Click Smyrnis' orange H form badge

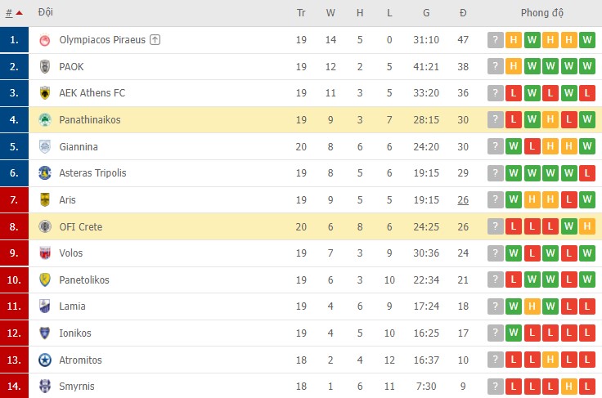[x=568, y=387]
